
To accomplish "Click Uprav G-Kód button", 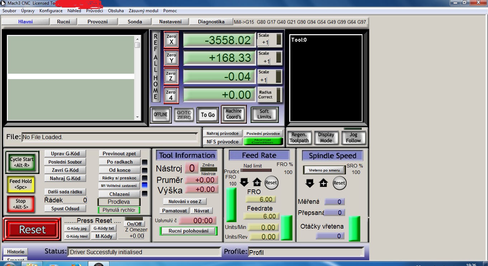I will click(65, 153).
